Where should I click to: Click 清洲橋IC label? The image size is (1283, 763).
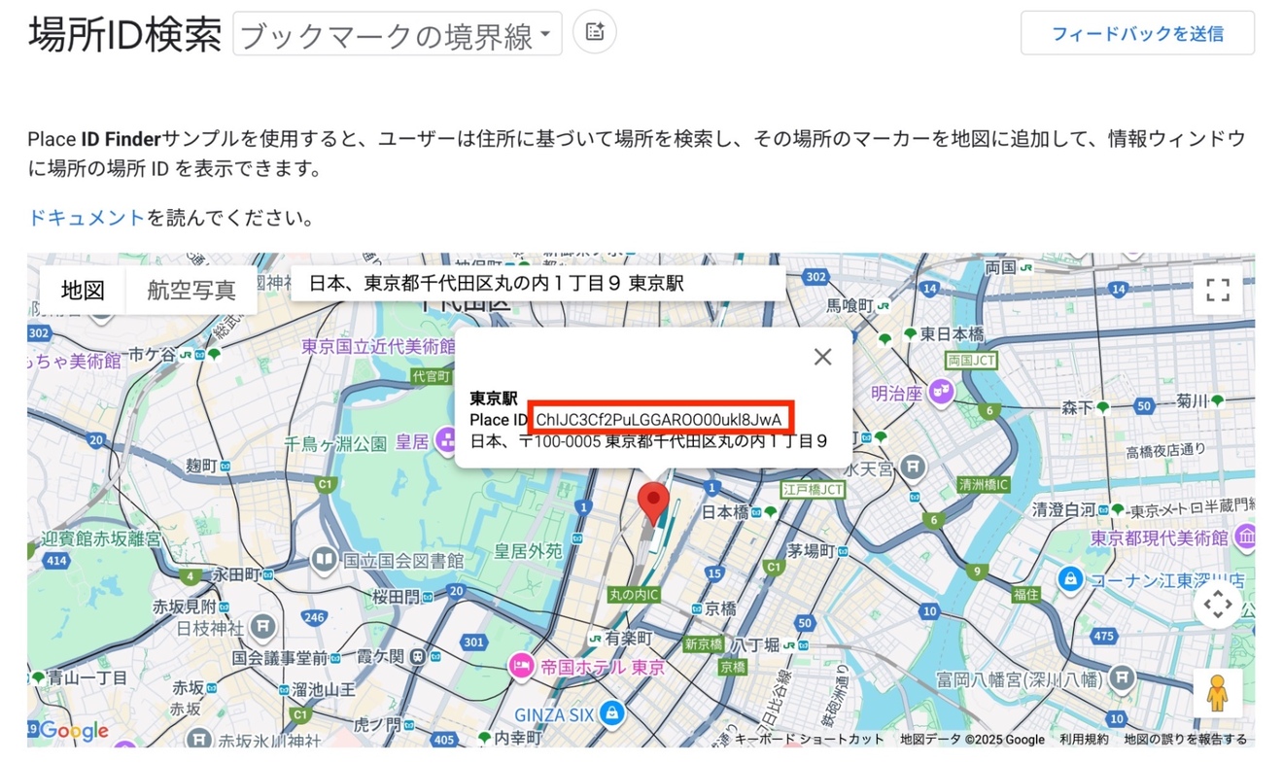pyautogui.click(x=984, y=484)
